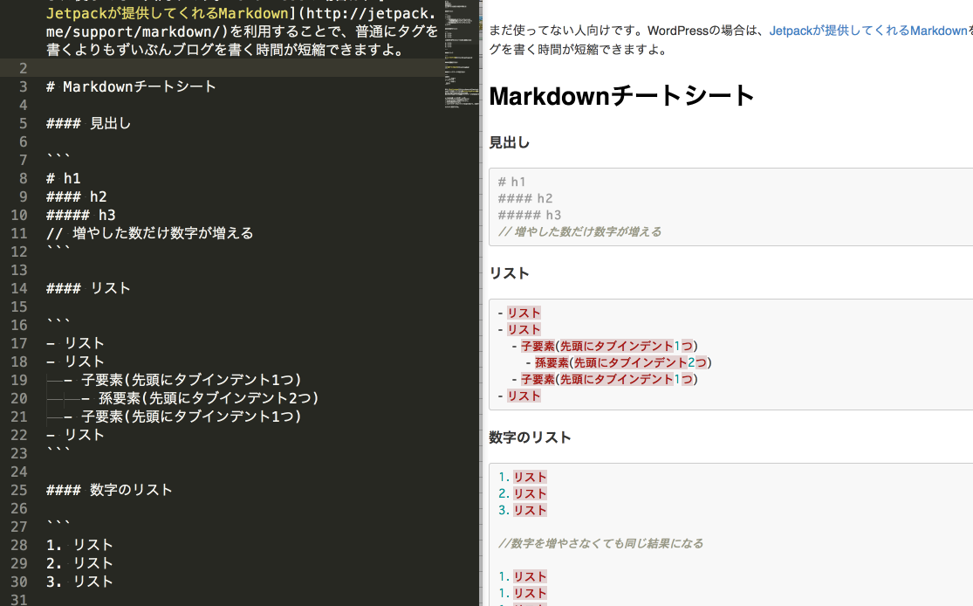Click the '3. リスト' line in editor
Screen dimensions: 973x606
[79, 582]
